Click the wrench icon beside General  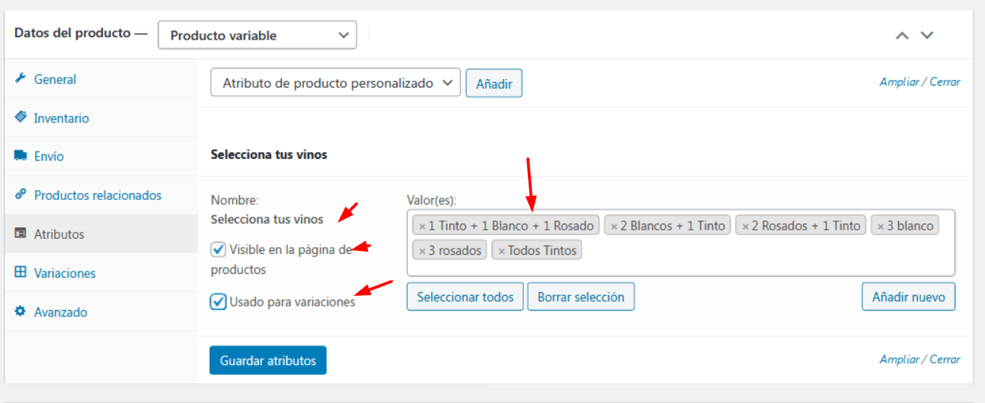(x=21, y=79)
